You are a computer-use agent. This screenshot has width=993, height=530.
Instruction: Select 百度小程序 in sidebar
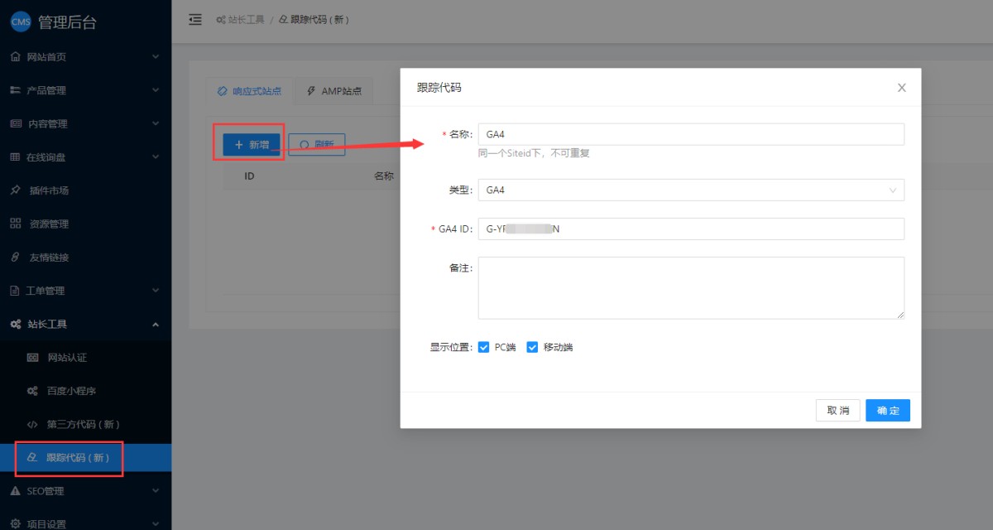click(x=76, y=391)
